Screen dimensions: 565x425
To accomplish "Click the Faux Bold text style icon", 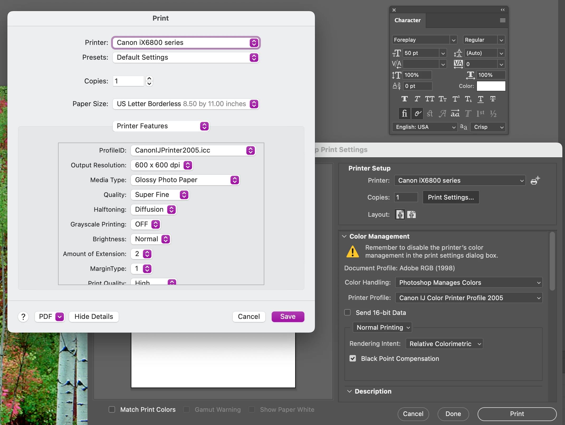I will click(404, 99).
